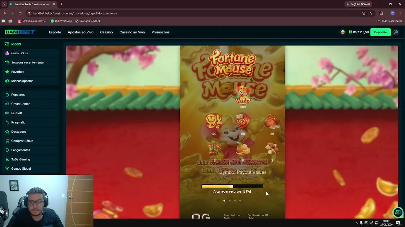Select the fourth loading-screen carousel dot
Screen dimensions: 405x227
click(x=240, y=201)
